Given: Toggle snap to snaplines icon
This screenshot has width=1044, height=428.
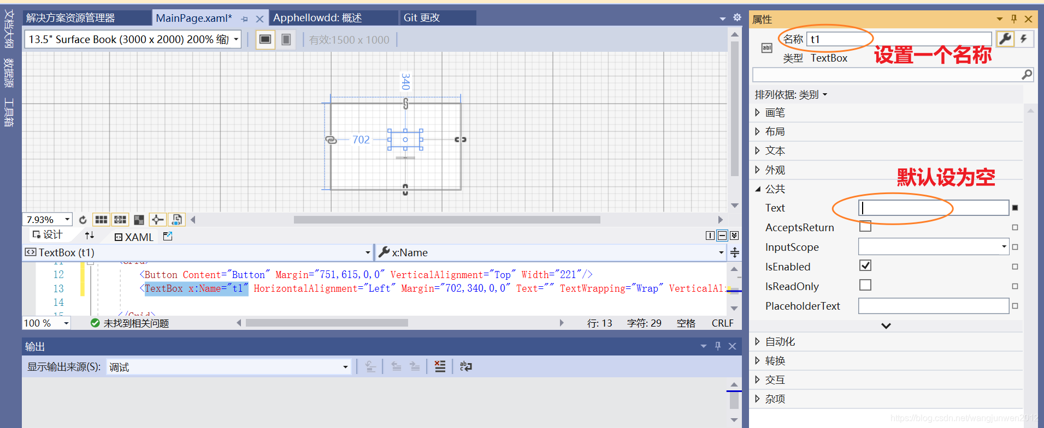Looking at the screenshot, I should click(157, 220).
